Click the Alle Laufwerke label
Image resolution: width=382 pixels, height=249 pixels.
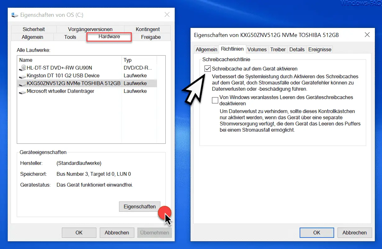[34, 50]
